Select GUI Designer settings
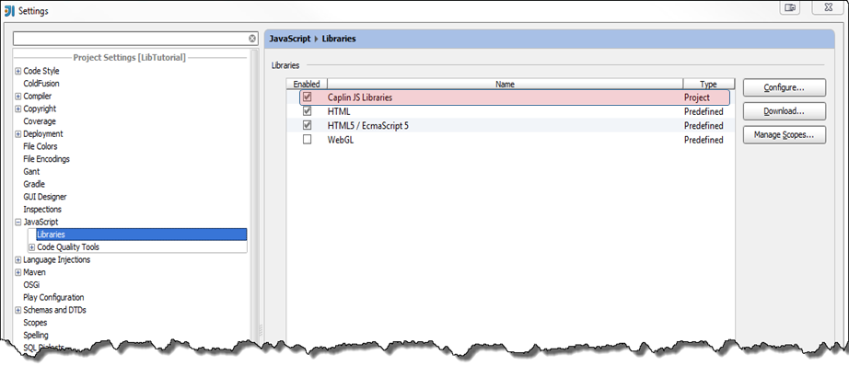 [x=45, y=197]
